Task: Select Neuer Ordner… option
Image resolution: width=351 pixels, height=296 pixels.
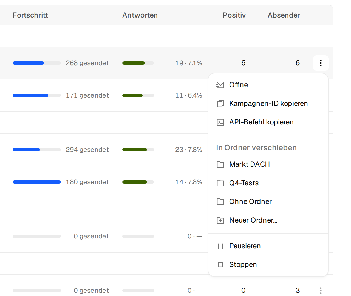Action: (x=268, y=220)
